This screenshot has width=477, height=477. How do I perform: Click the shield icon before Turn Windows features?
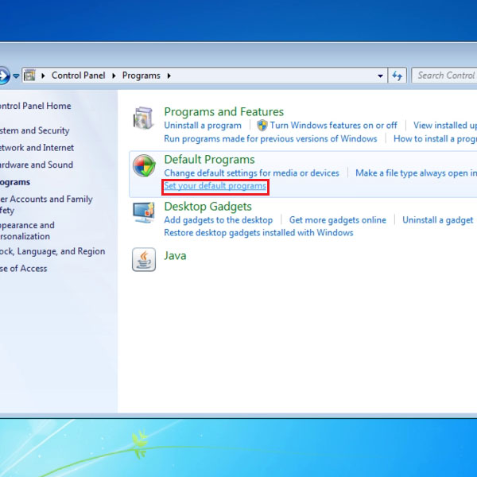click(x=262, y=125)
